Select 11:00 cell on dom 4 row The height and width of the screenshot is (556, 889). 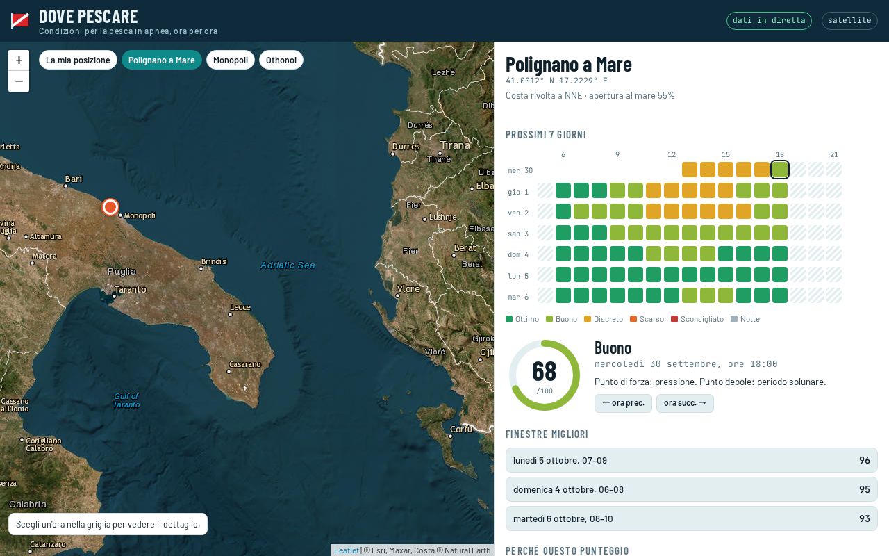tap(654, 254)
